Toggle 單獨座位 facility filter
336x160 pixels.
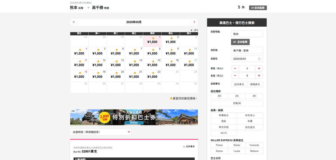coord(224,115)
